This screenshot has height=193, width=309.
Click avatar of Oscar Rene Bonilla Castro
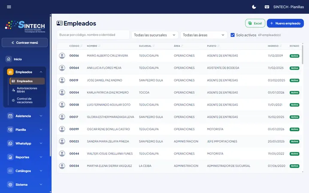pos(62,129)
